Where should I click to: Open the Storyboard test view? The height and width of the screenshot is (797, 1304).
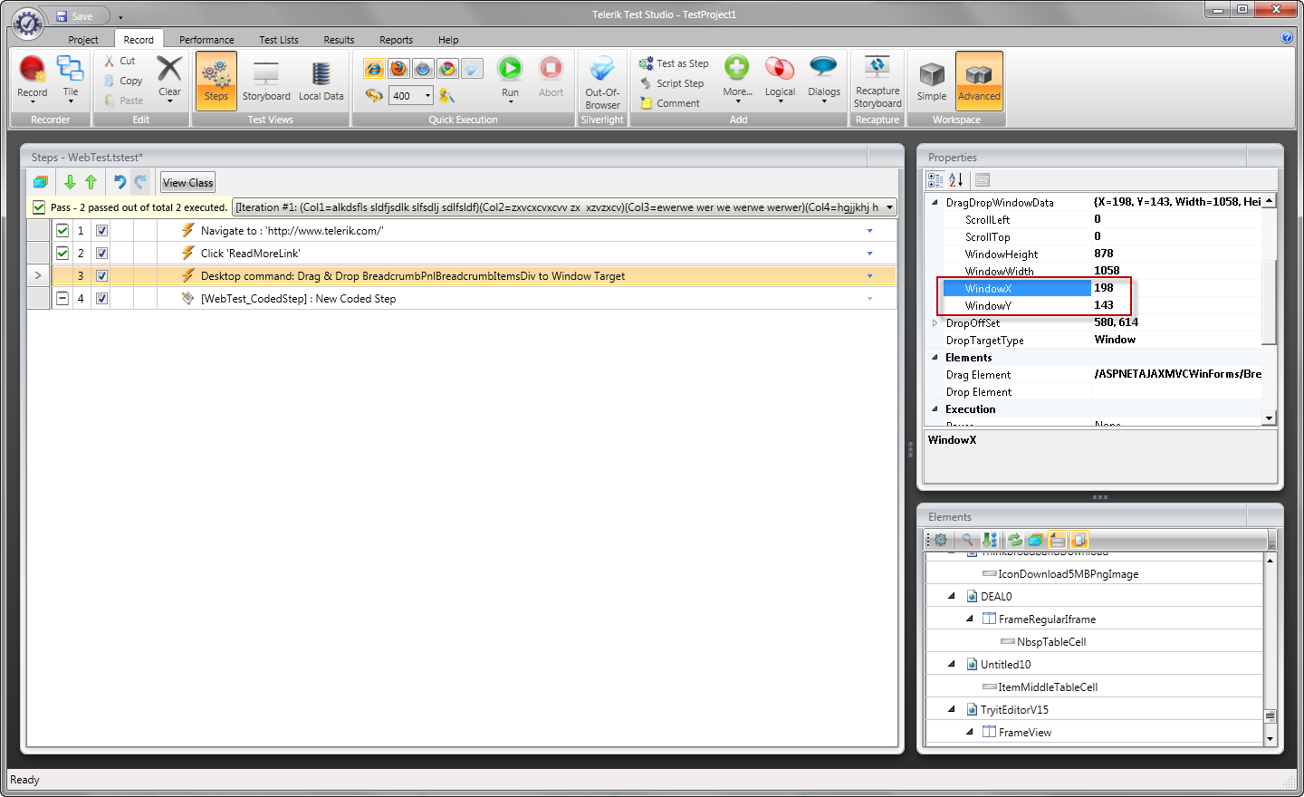tap(266, 81)
